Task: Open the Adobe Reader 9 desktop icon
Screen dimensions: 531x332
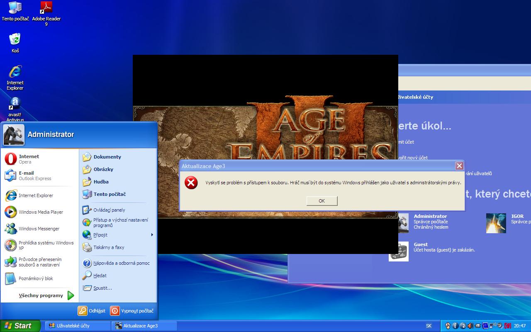Action: click(x=46, y=8)
